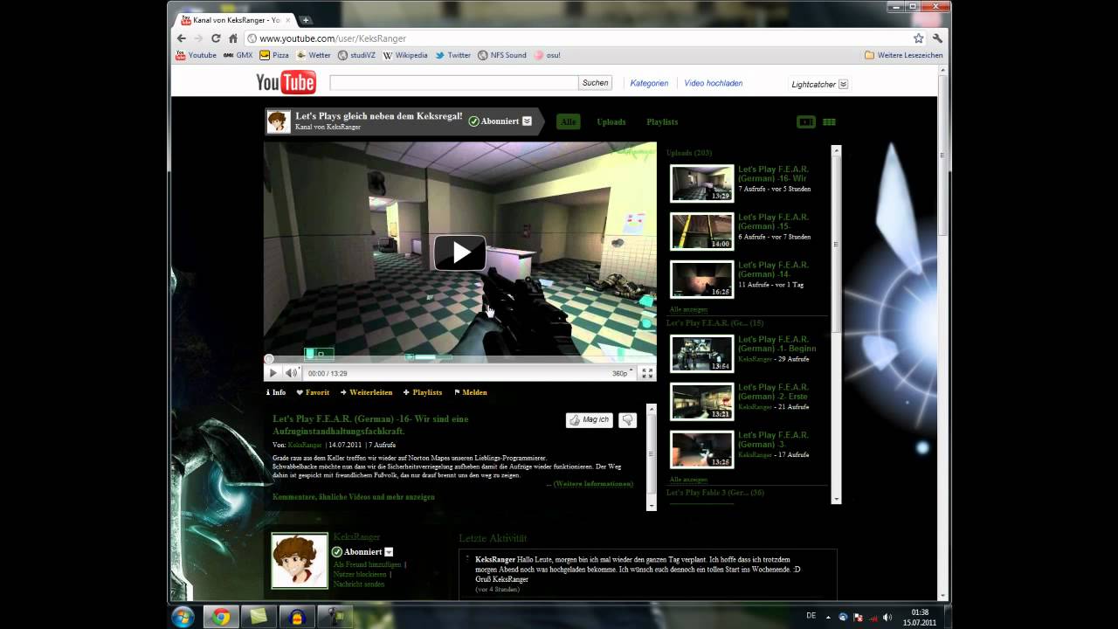Dislike the video with thumbs-down button
The width and height of the screenshot is (1118, 629).
(x=627, y=420)
